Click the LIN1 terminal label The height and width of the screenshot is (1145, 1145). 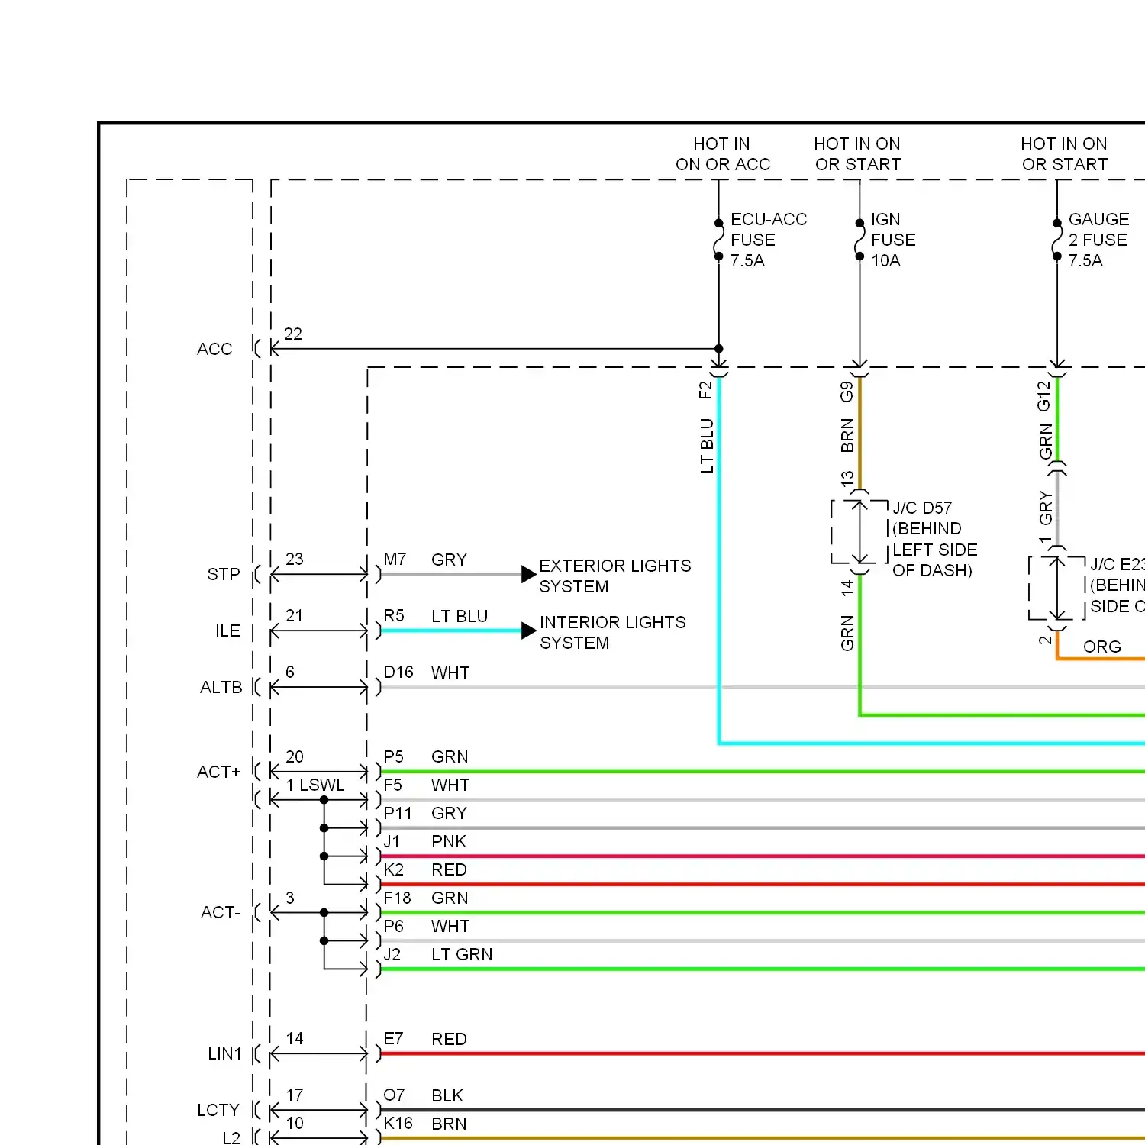(x=224, y=1053)
